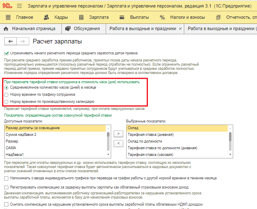Open the hamburger menu beside the 1C logo
The height and width of the screenshot is (209, 257).
[x=19, y=6]
